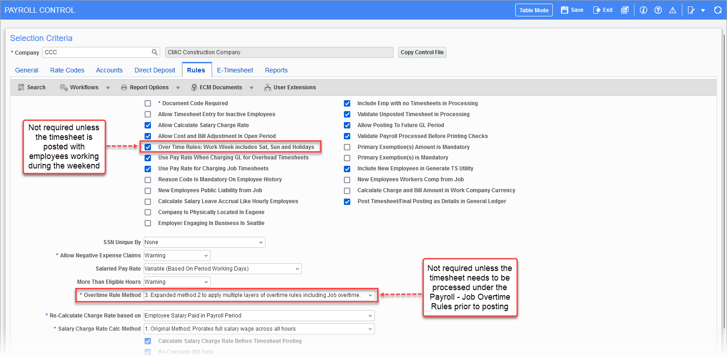Open the E-Timesheet tab
This screenshot has width=727, height=358.
tap(235, 70)
